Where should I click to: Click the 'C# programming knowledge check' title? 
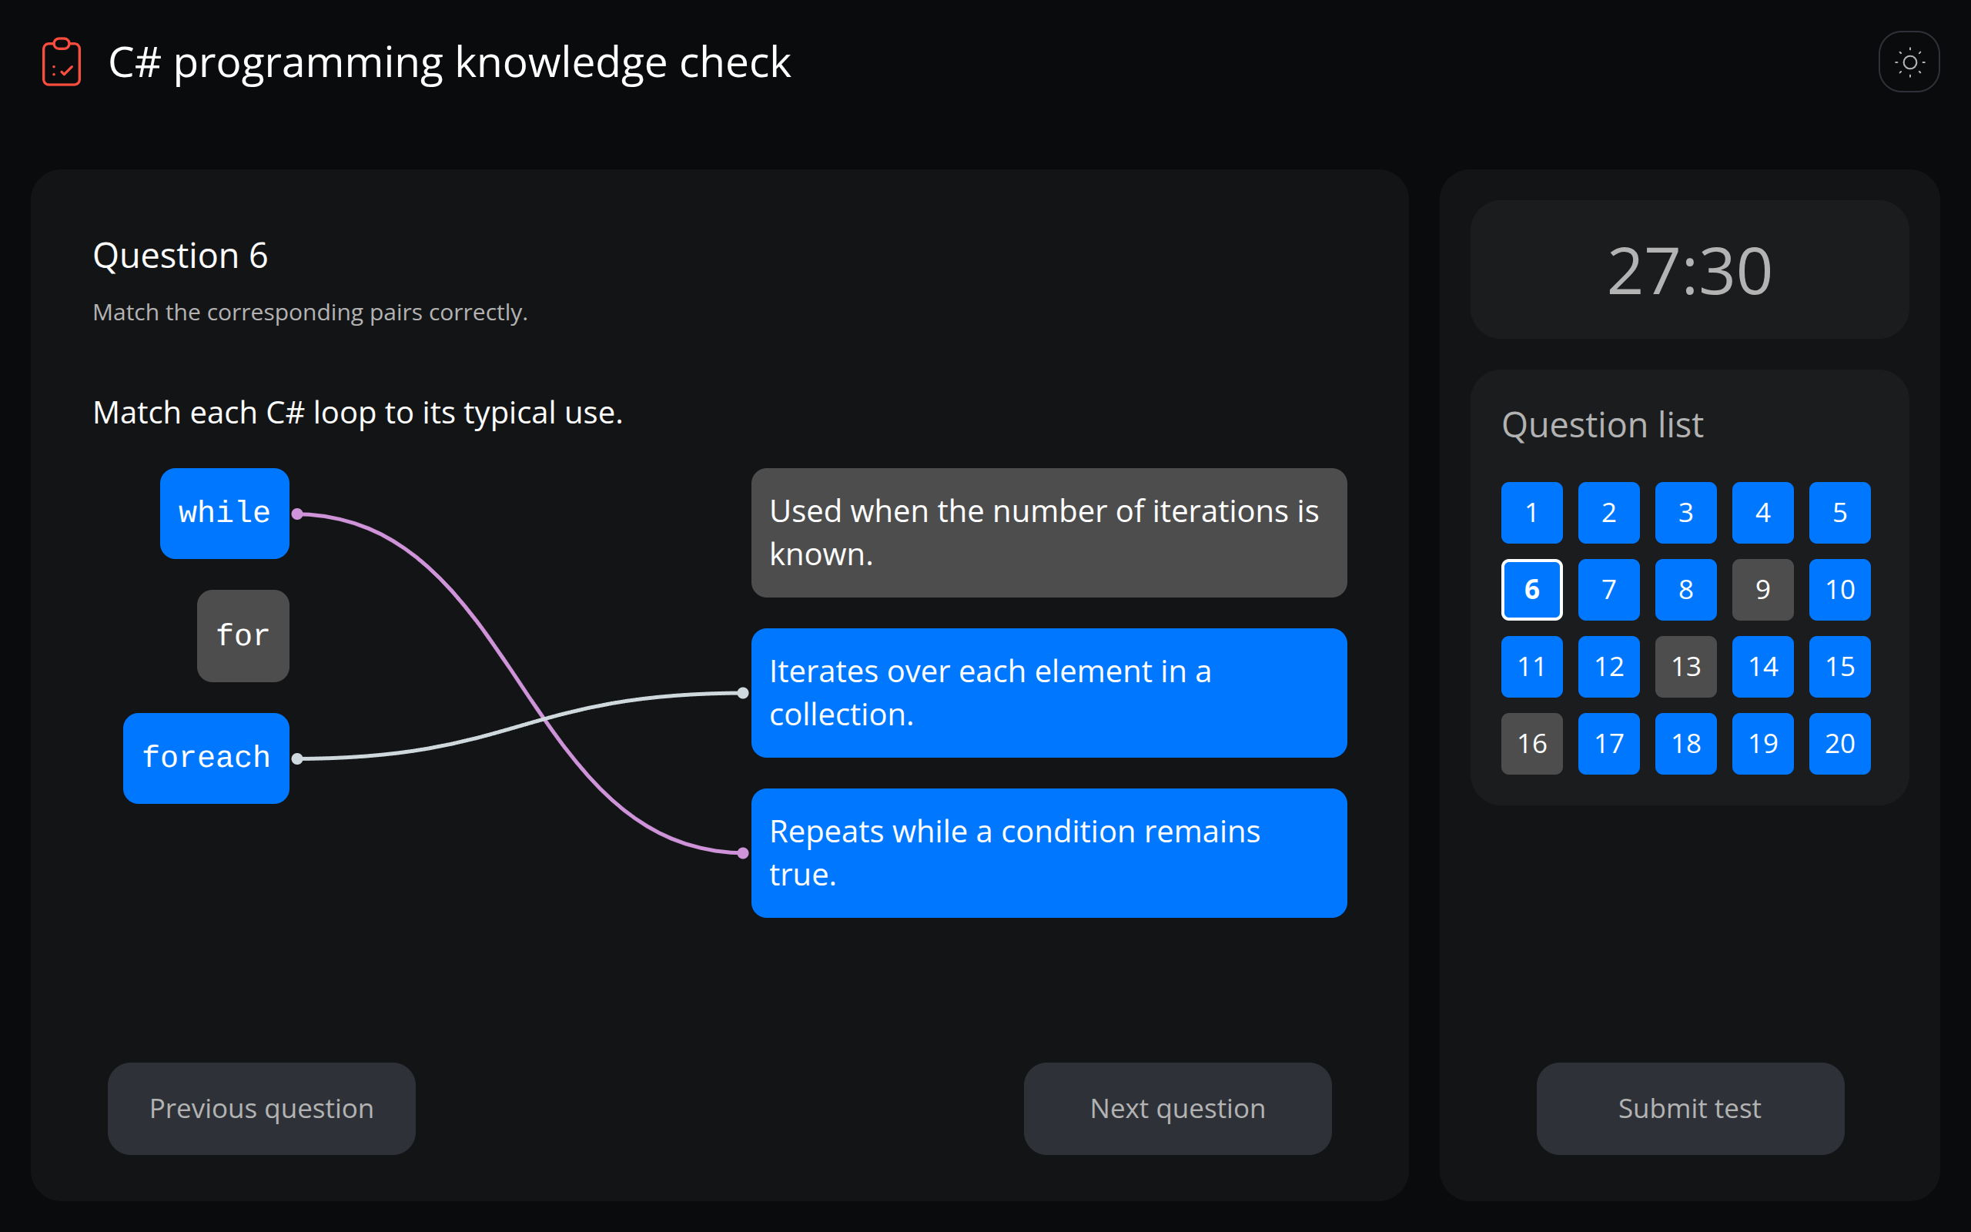(x=450, y=62)
